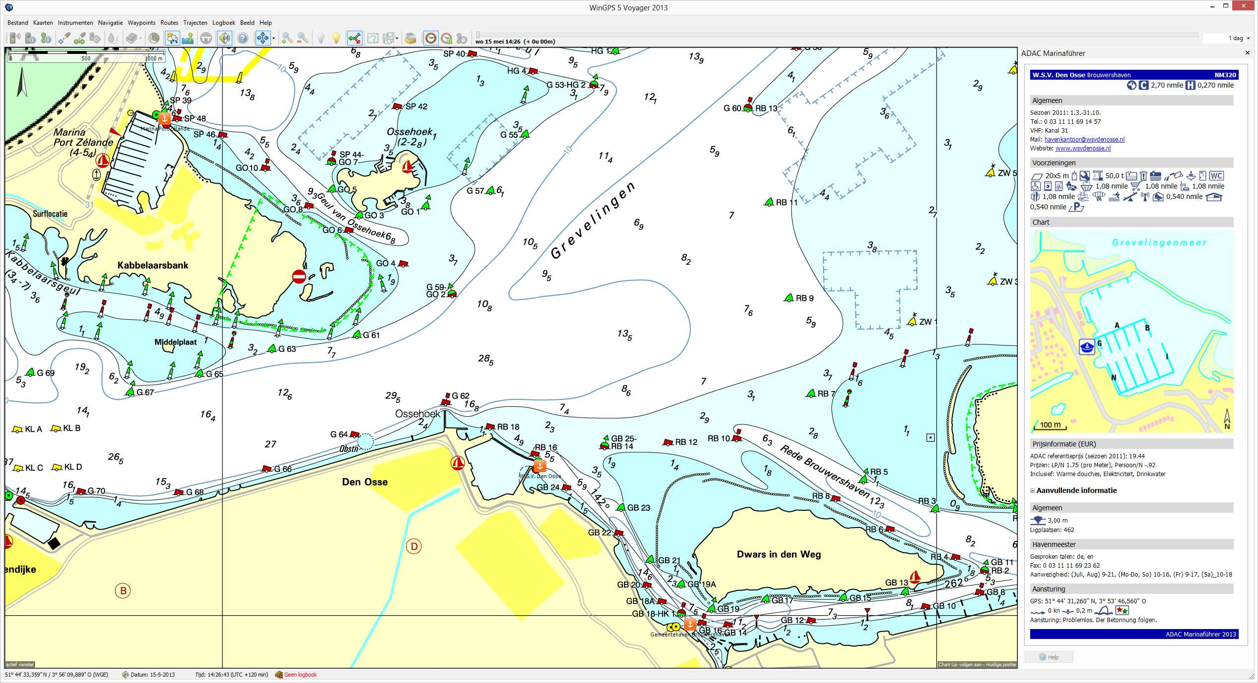
Task: Close the ADAC Marinaführer panel
Action: [1248, 53]
